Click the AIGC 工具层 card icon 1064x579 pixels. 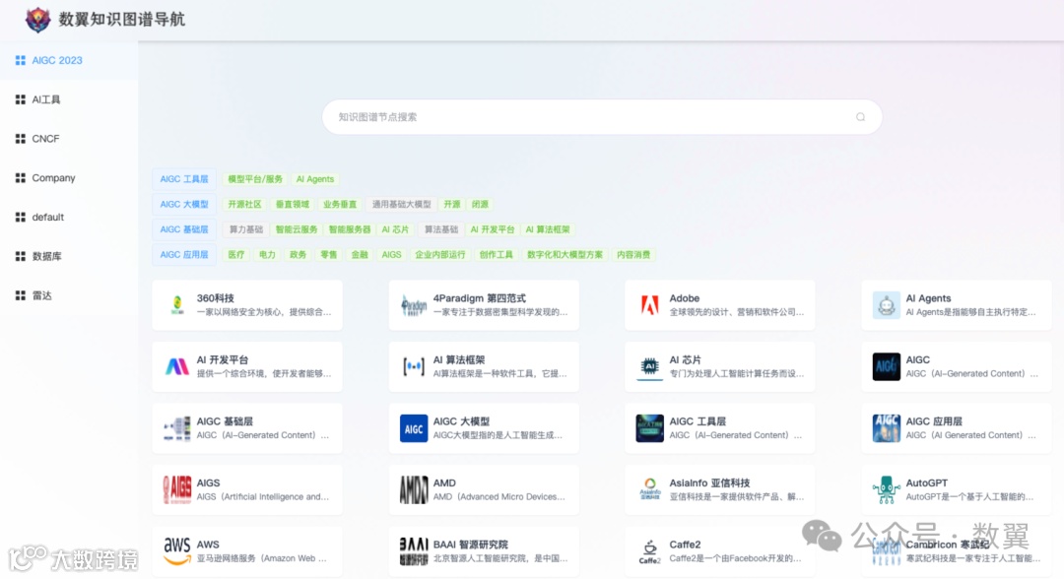(649, 428)
